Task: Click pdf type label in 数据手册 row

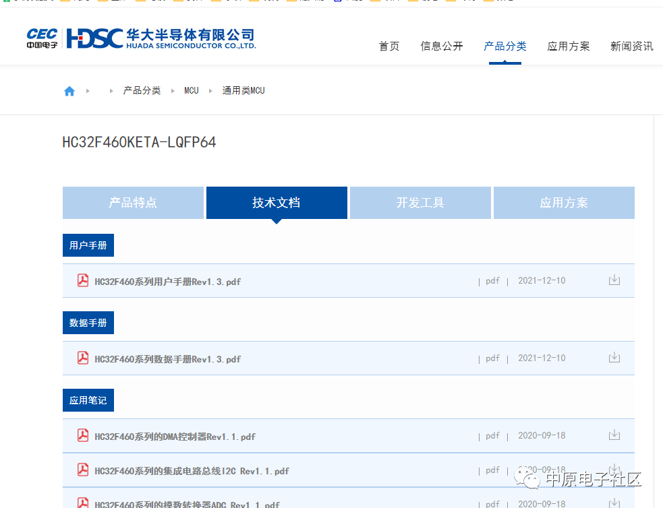Action: [492, 358]
